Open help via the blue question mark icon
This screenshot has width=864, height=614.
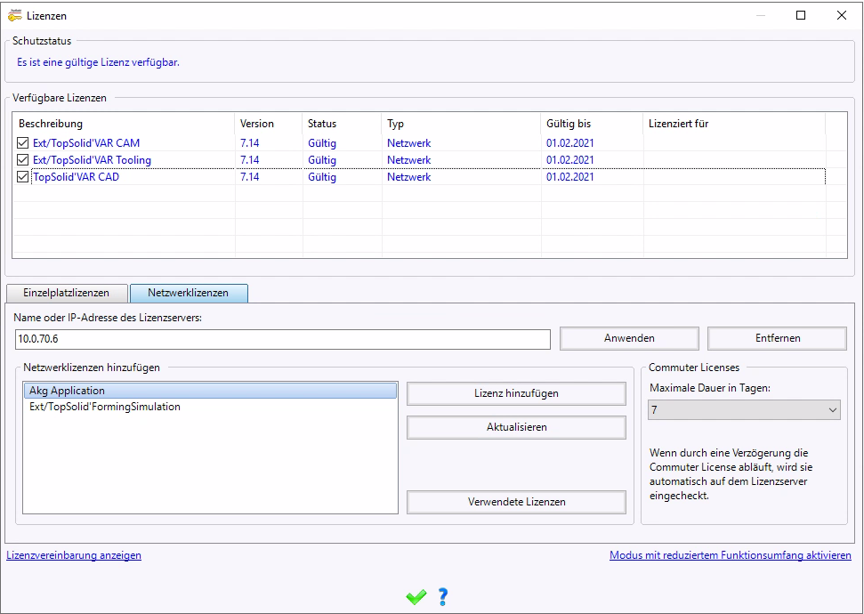pyautogui.click(x=443, y=596)
